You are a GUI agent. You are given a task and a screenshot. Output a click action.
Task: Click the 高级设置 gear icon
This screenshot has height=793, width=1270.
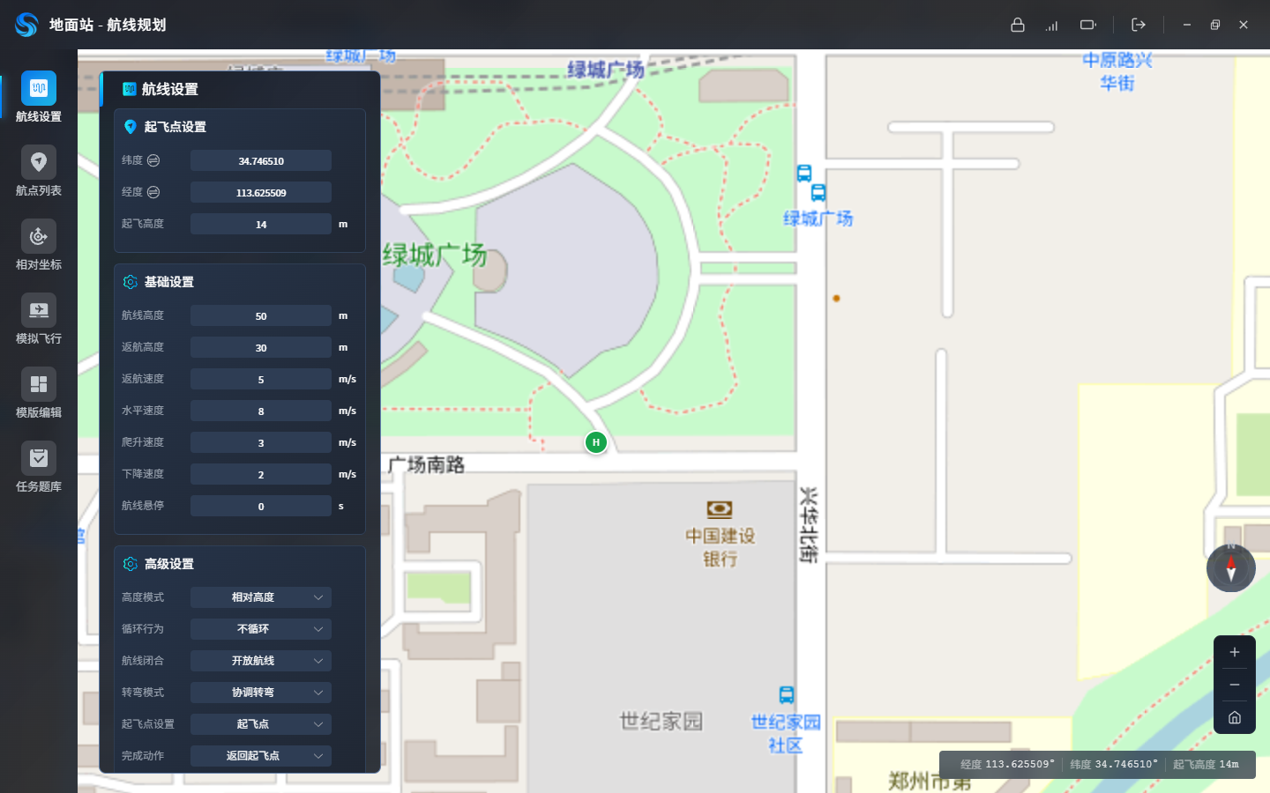[x=131, y=564]
